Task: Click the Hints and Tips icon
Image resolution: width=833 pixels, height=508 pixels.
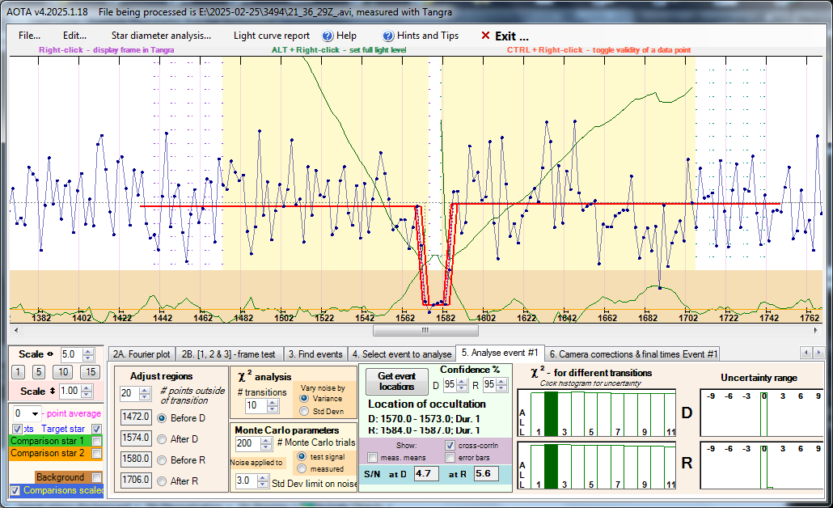Action: coord(388,36)
